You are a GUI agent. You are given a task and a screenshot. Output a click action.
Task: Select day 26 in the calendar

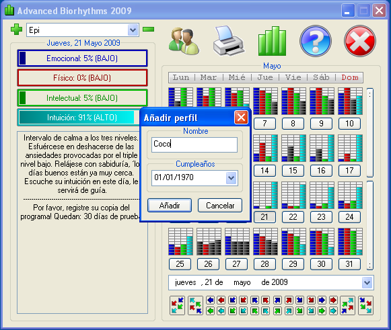(208, 264)
